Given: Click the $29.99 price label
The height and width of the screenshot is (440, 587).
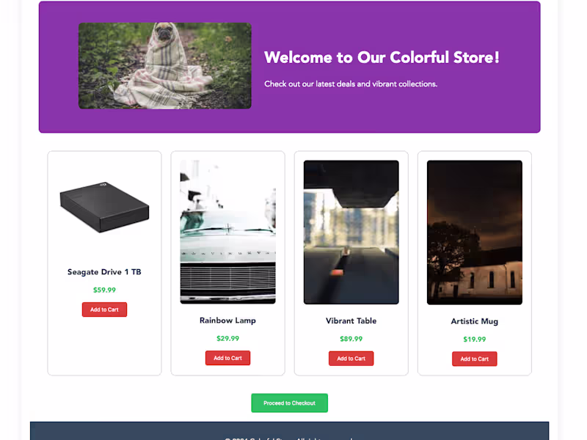Looking at the screenshot, I should coord(227,339).
